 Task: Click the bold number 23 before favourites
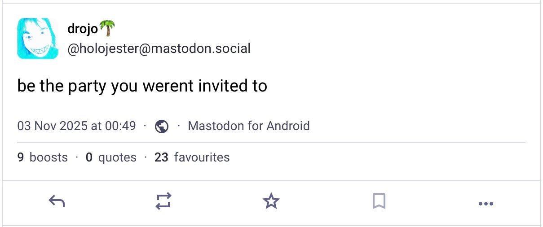pos(161,157)
